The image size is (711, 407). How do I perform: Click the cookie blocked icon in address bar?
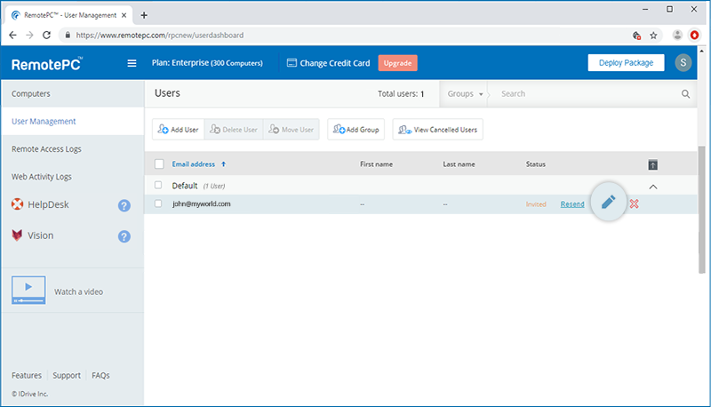636,36
